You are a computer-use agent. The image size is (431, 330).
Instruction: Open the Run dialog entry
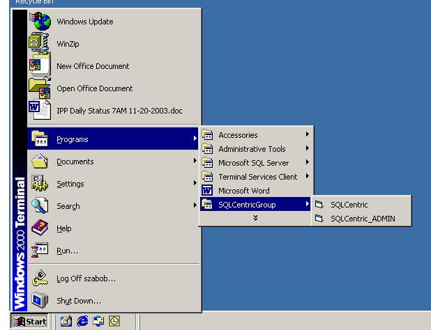coord(114,251)
